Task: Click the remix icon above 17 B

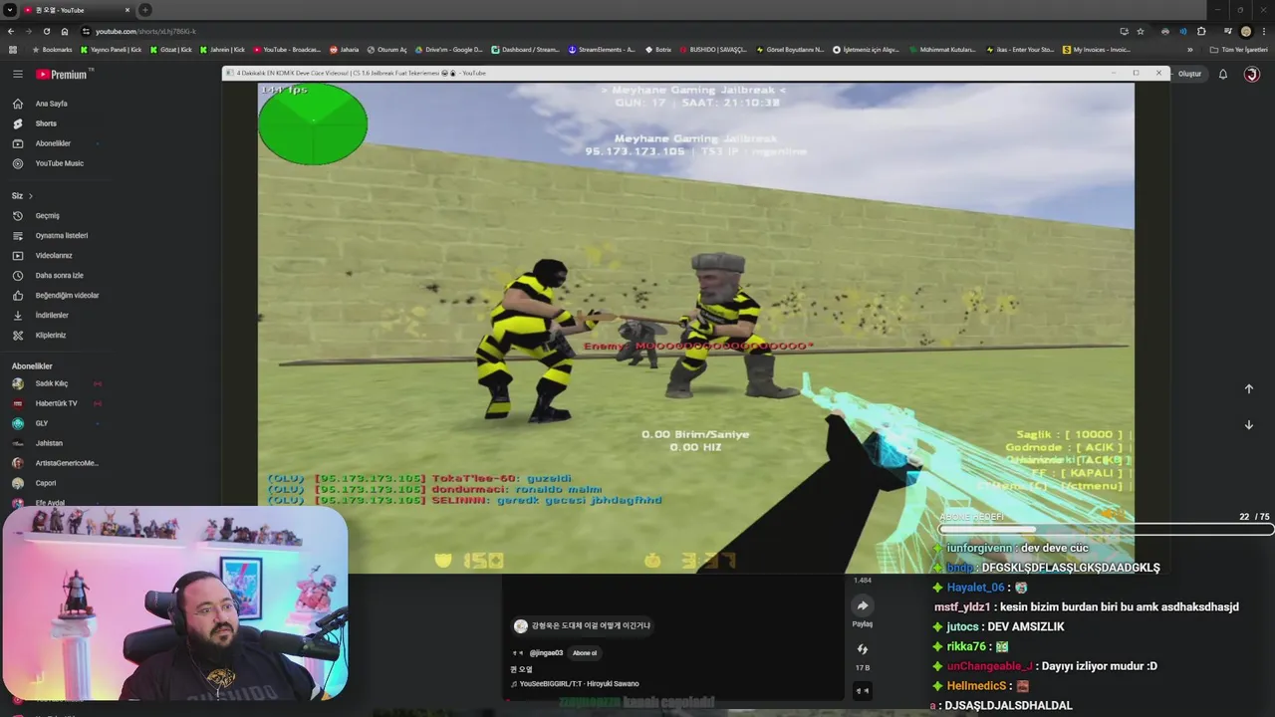Action: [863, 649]
